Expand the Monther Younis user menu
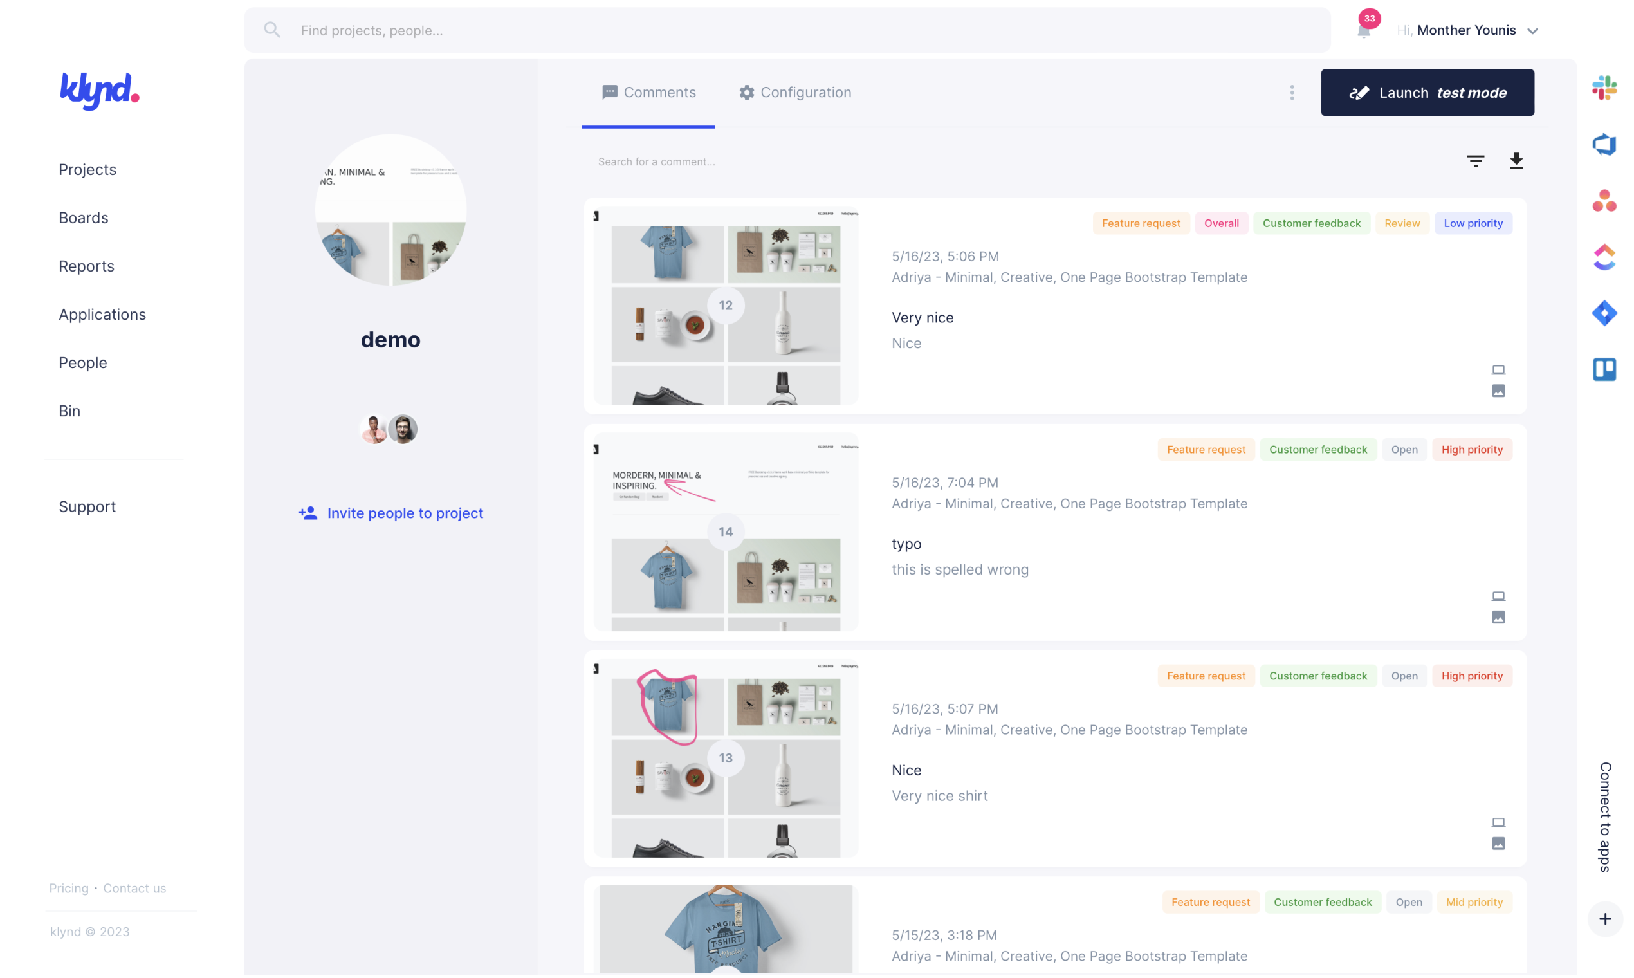The image size is (1634, 978). coord(1532,31)
